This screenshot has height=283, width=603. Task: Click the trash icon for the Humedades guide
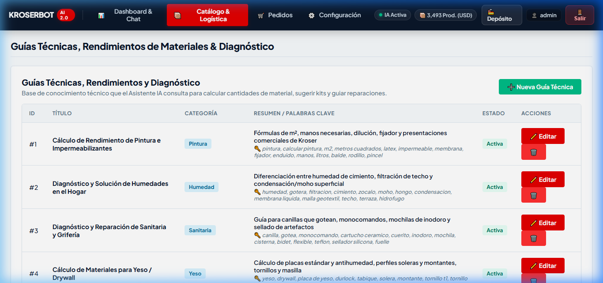point(534,195)
